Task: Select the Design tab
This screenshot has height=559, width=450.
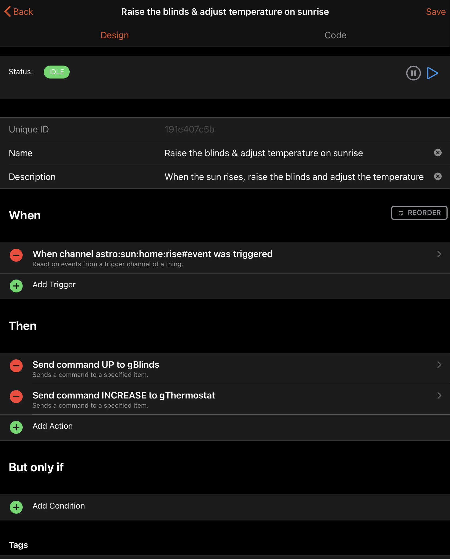Action: click(114, 35)
